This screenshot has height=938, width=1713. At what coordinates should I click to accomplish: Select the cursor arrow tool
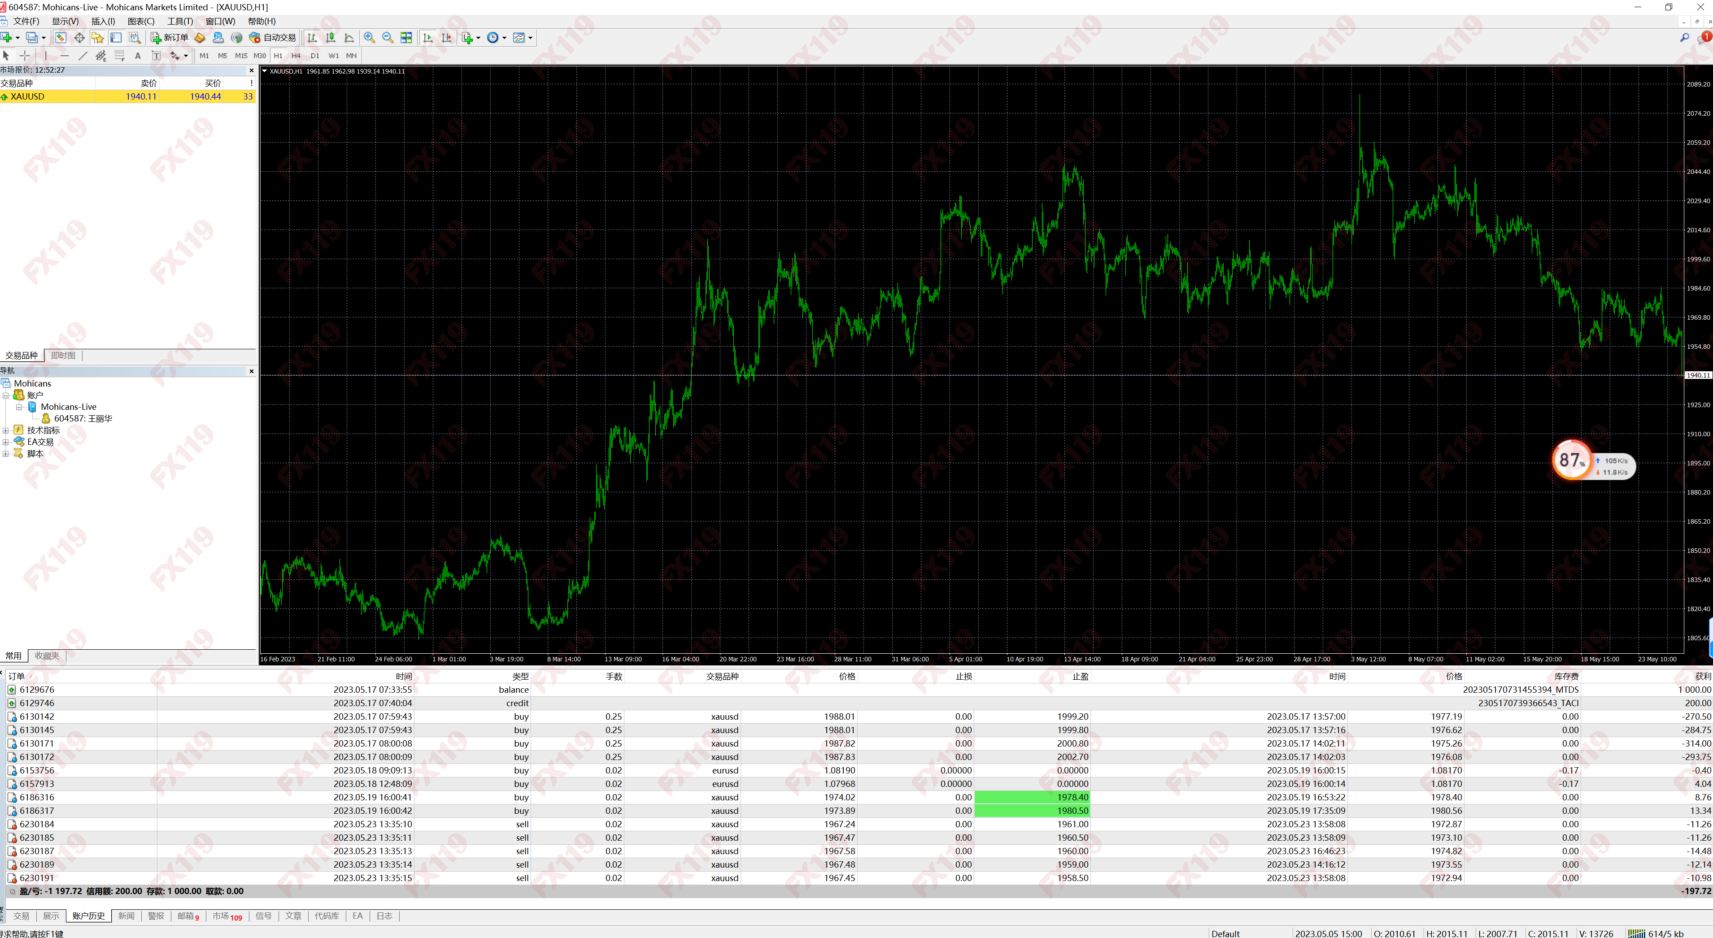tap(7, 56)
